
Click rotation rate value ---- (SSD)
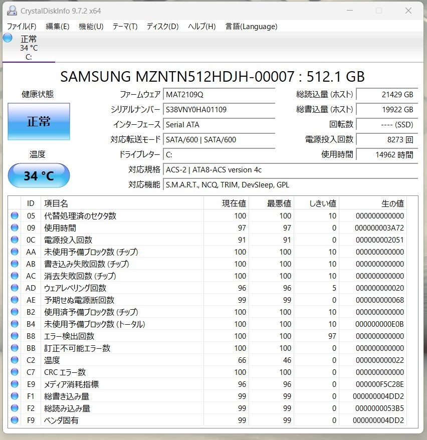pyautogui.click(x=387, y=125)
